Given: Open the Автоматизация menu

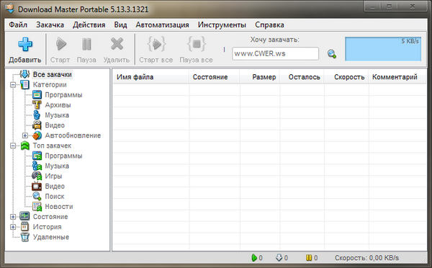Looking at the screenshot, I should [162, 24].
